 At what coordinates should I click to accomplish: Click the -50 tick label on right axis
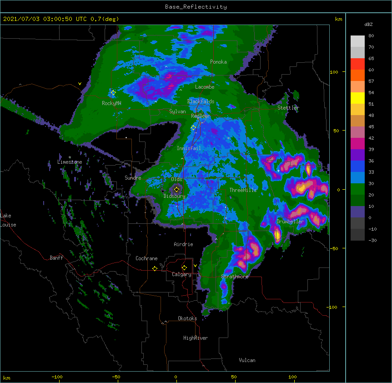point(334,248)
